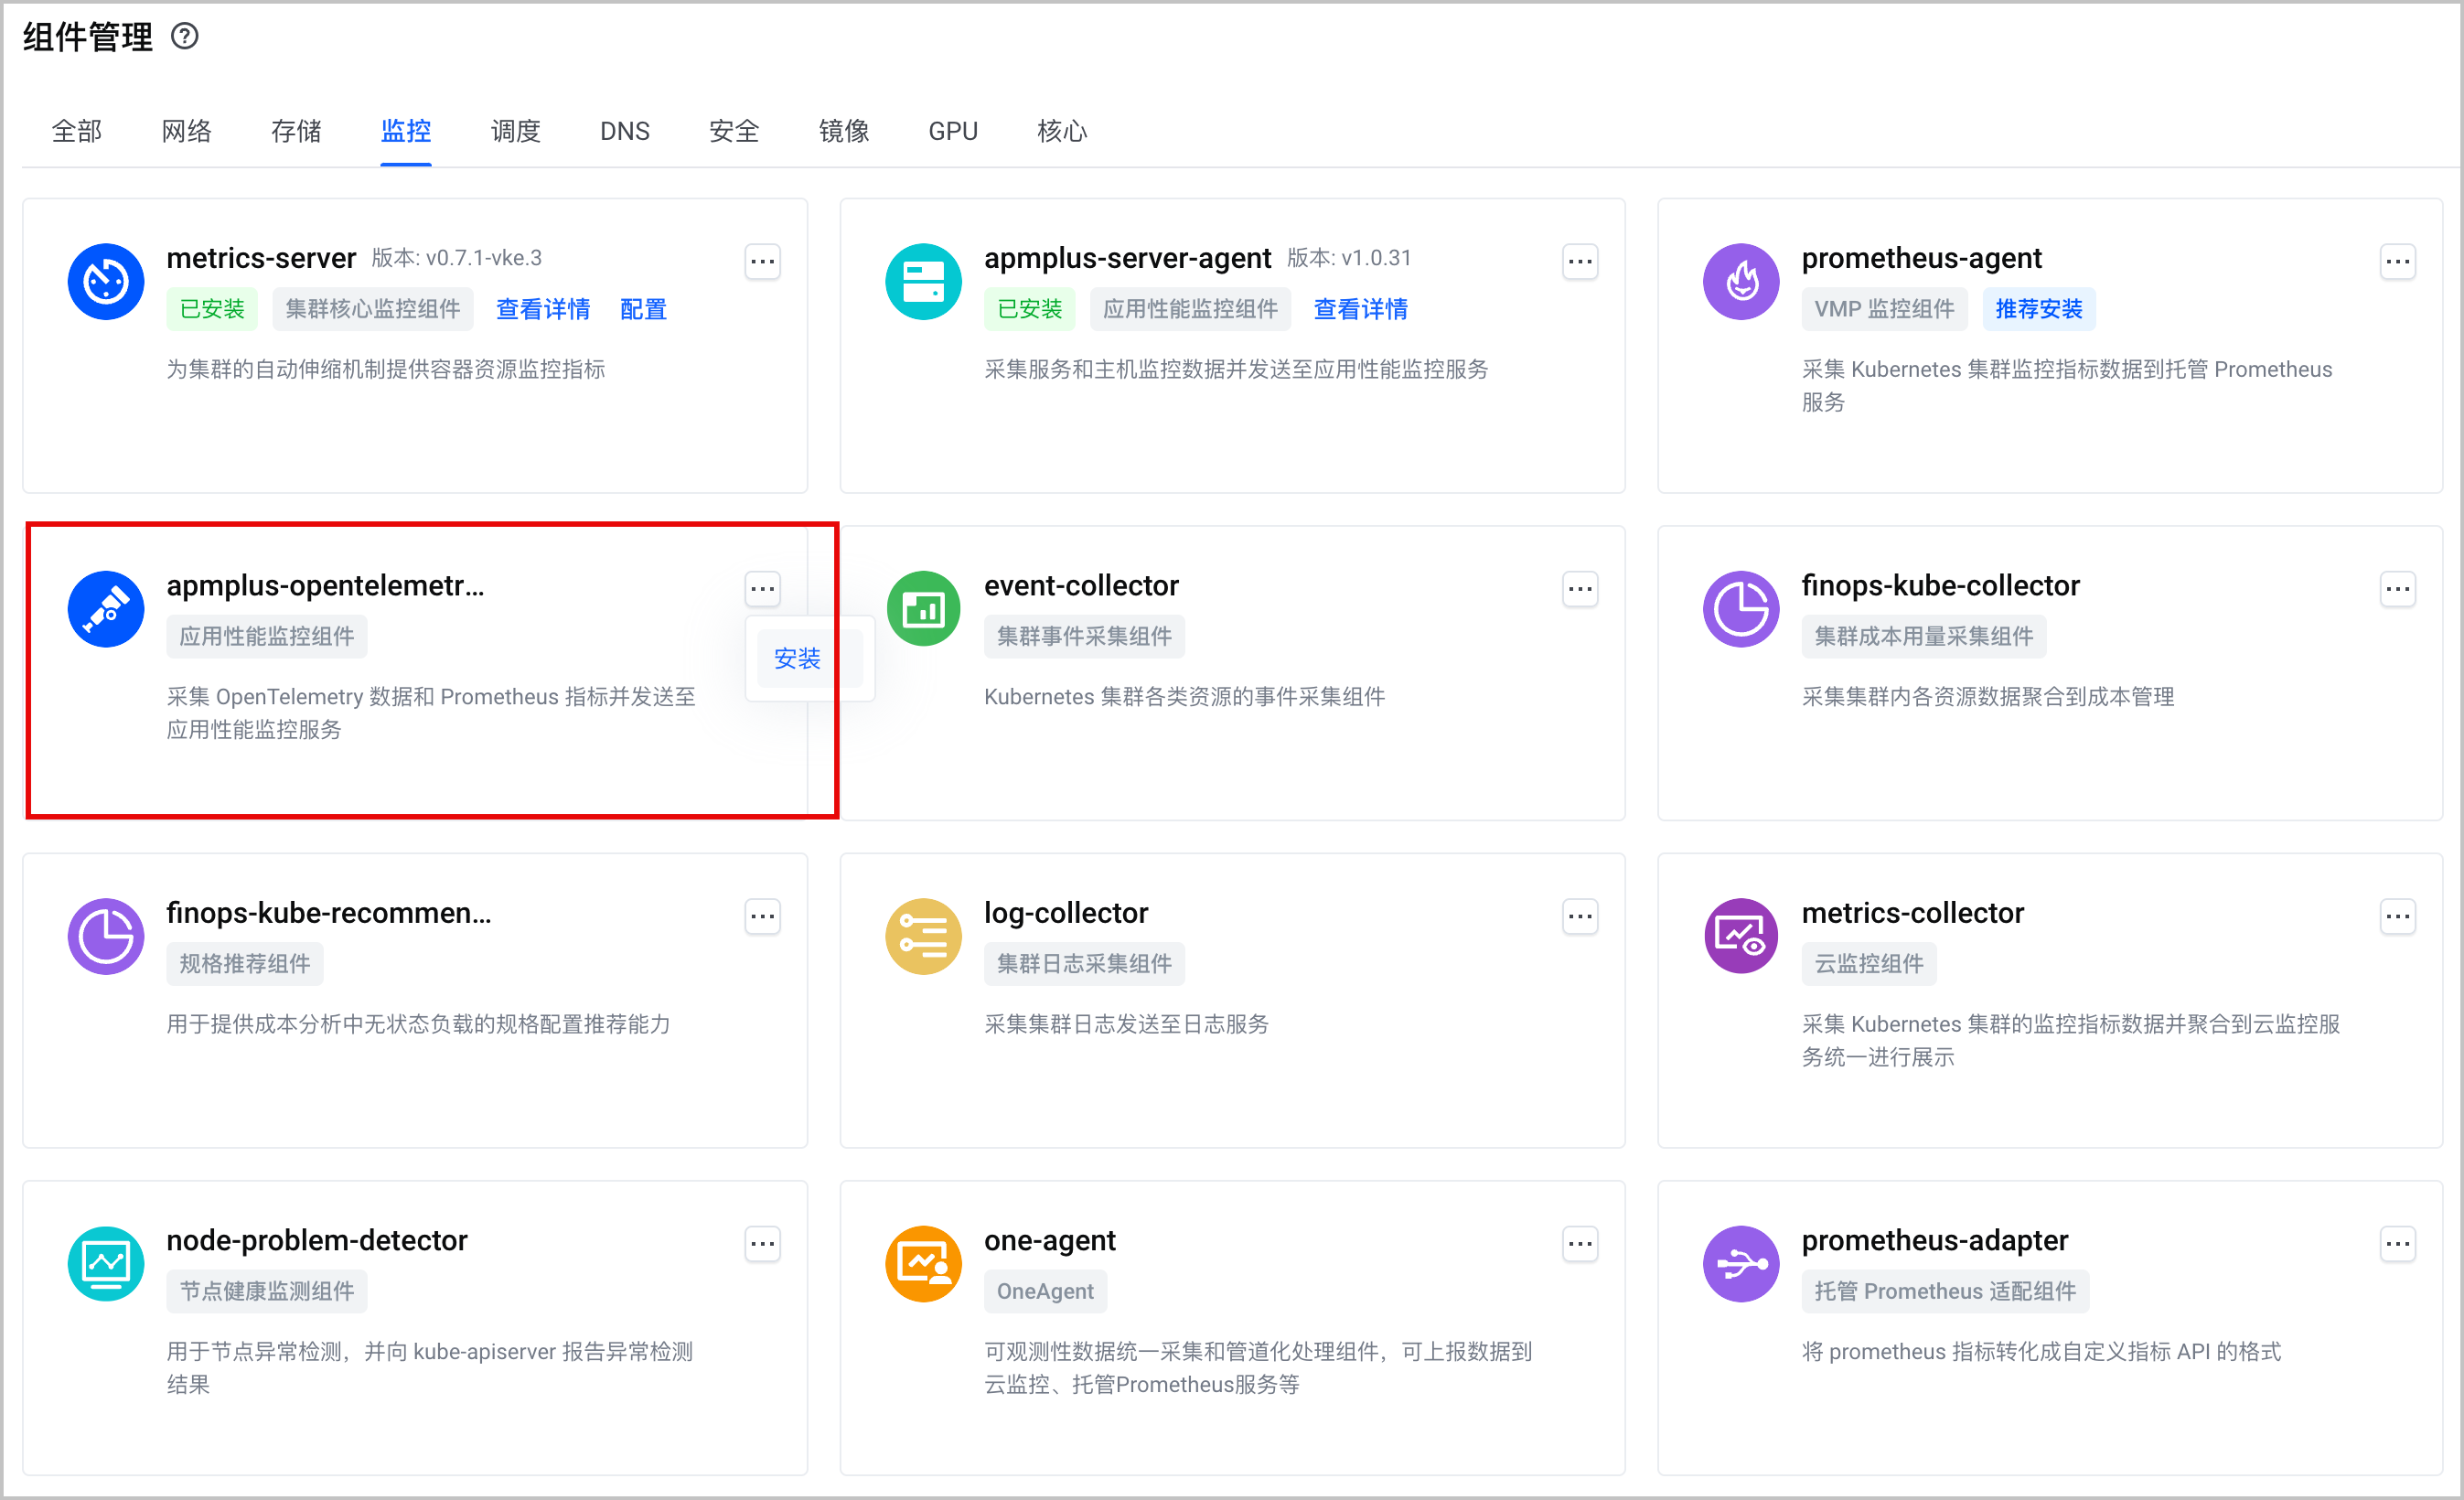Expand the log-collector ellipsis menu
Image resolution: width=2464 pixels, height=1500 pixels.
(x=1580, y=916)
